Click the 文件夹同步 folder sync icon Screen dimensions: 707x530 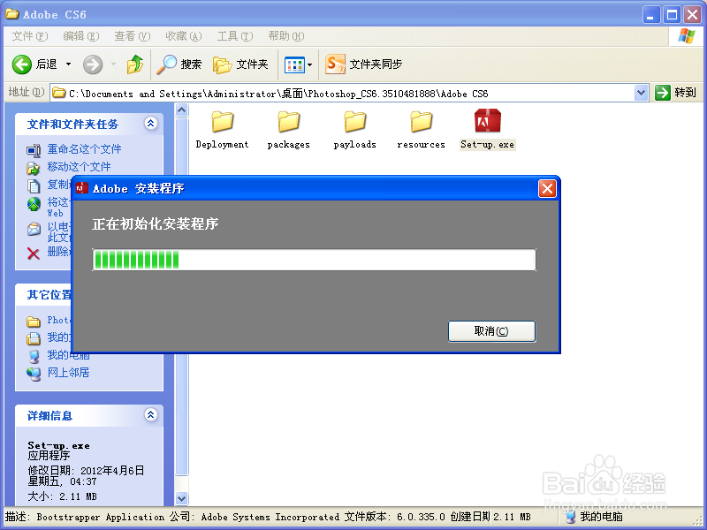[334, 64]
